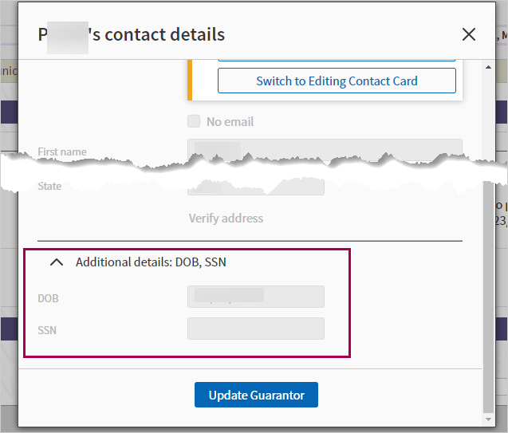Focus the DOB input box

pyautogui.click(x=255, y=297)
